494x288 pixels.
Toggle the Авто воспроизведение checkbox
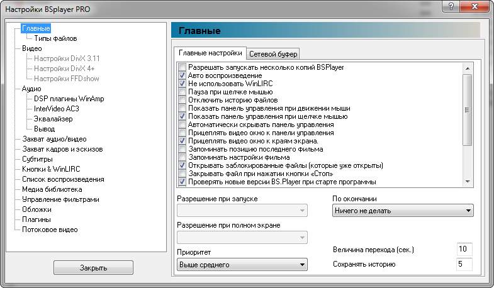pos(182,75)
